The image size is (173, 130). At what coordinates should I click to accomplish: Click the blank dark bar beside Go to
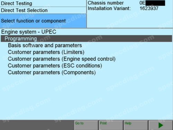[37, 125]
